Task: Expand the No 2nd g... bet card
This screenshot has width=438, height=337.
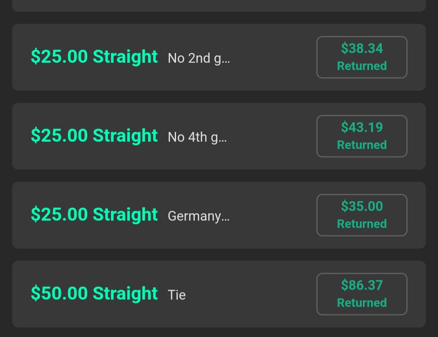Action: coord(219,57)
